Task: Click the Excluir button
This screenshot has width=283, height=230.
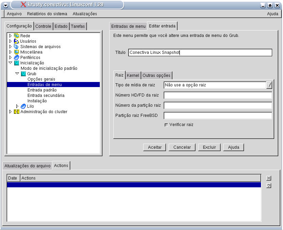Action: [209, 147]
